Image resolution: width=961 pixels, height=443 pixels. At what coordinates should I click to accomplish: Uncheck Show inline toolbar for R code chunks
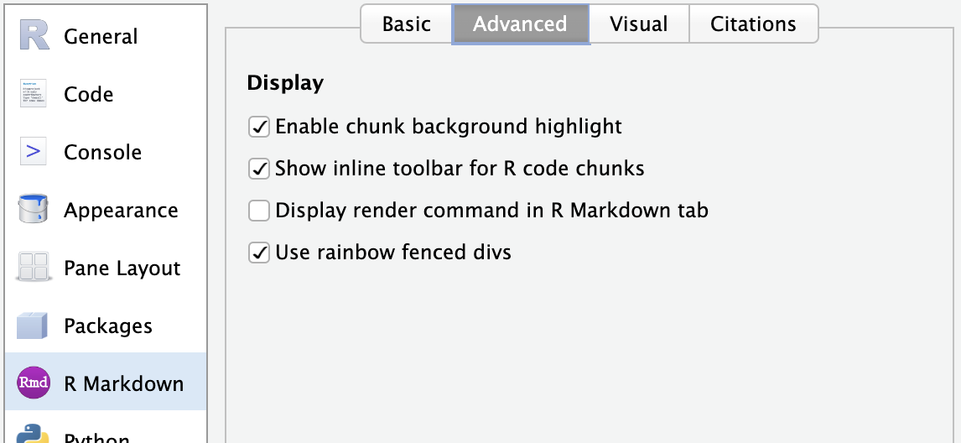pyautogui.click(x=258, y=169)
